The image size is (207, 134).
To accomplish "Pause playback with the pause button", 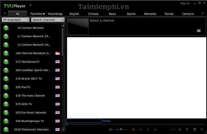I will pyautogui.click(x=148, y=130).
